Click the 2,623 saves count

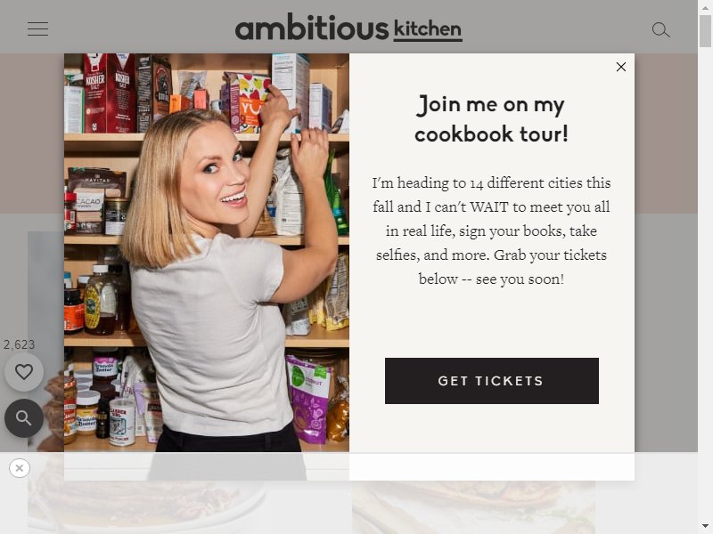(19, 344)
